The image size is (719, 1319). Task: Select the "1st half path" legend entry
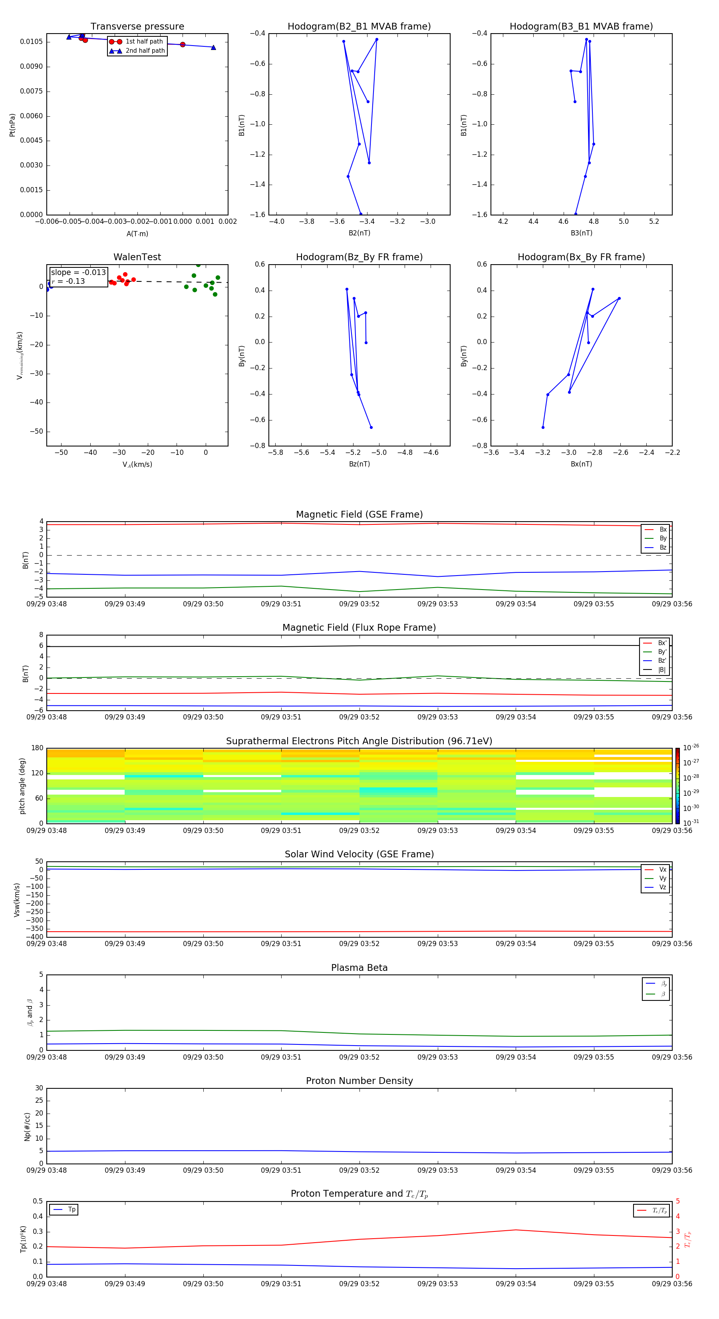pyautogui.click(x=137, y=42)
